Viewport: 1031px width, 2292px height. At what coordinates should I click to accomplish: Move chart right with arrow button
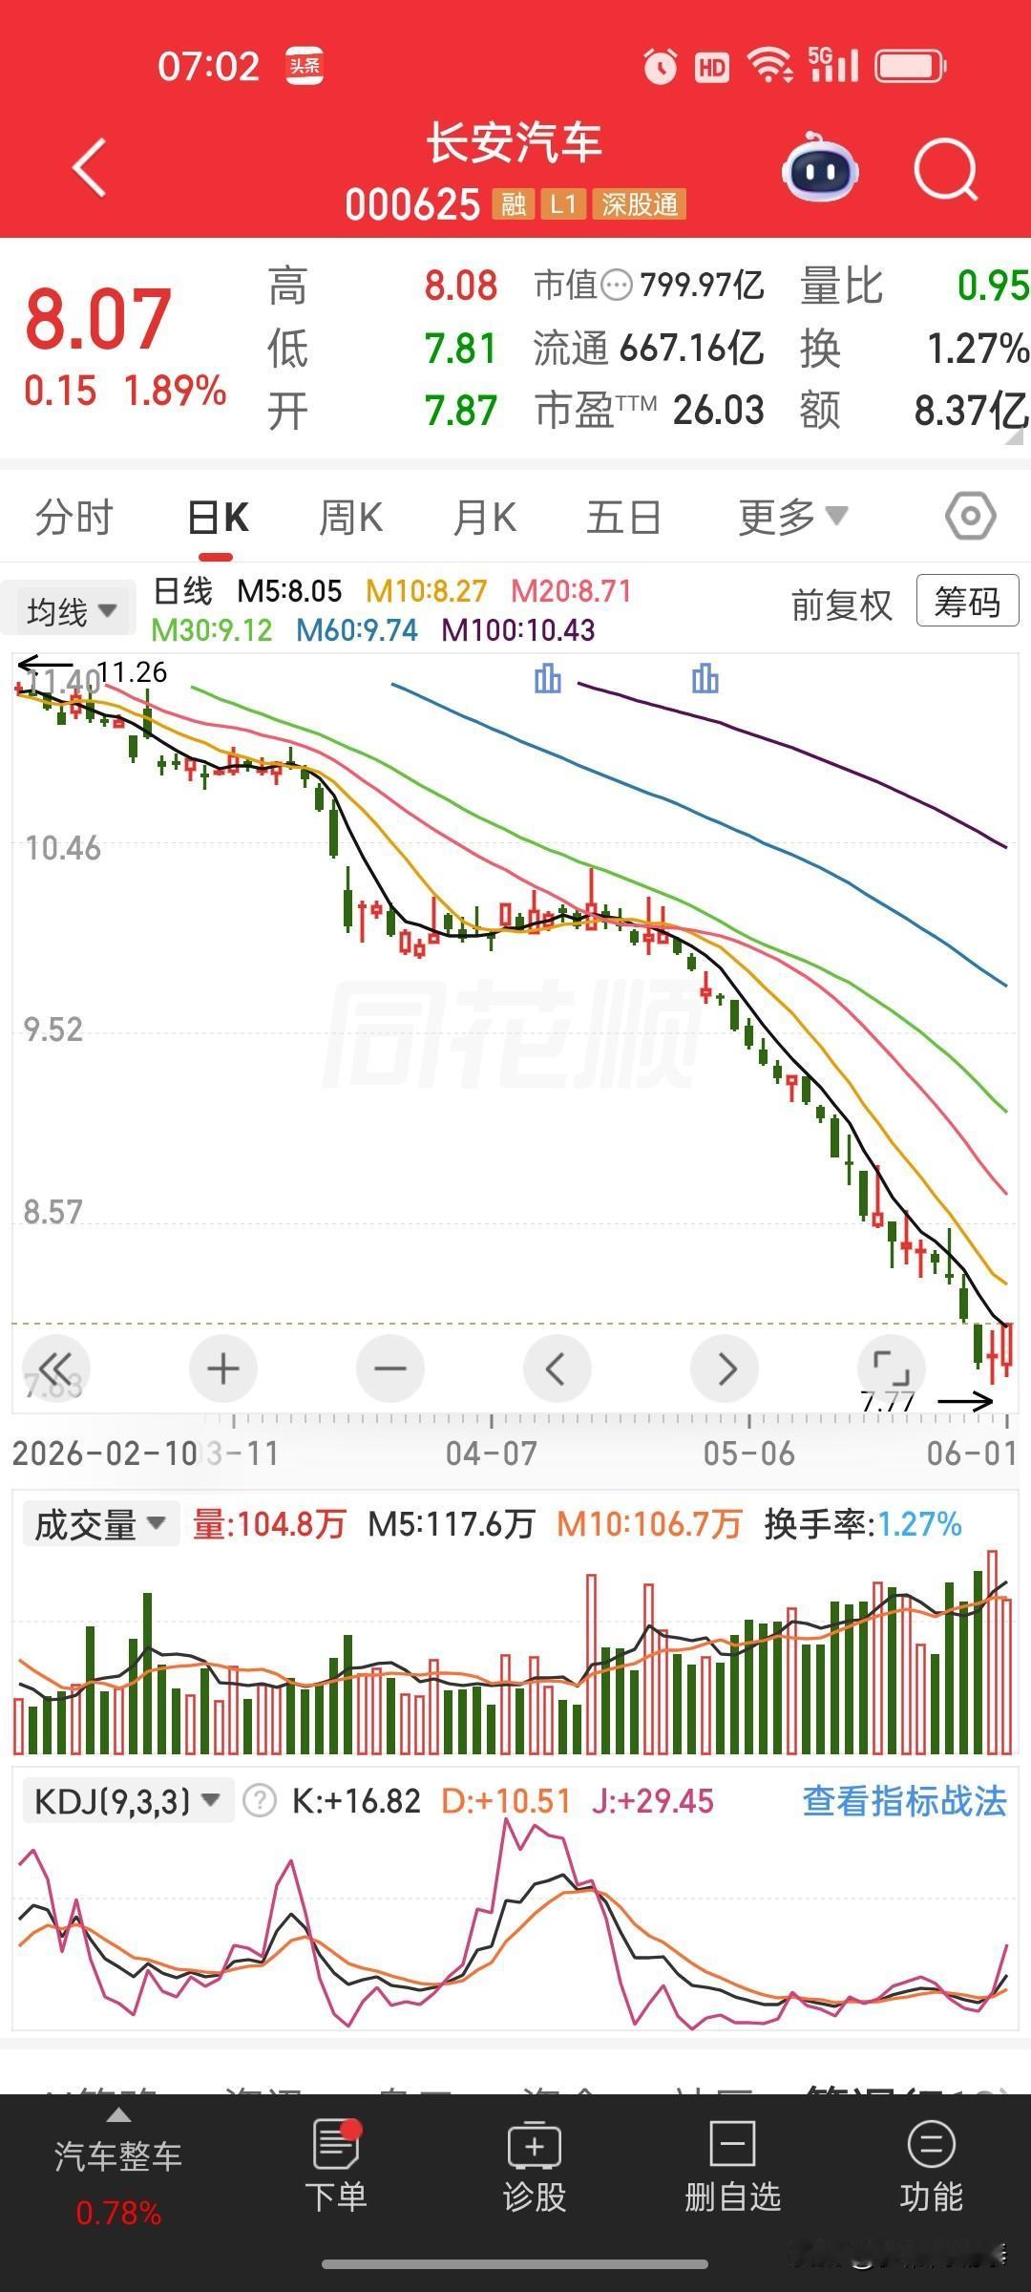(725, 1369)
